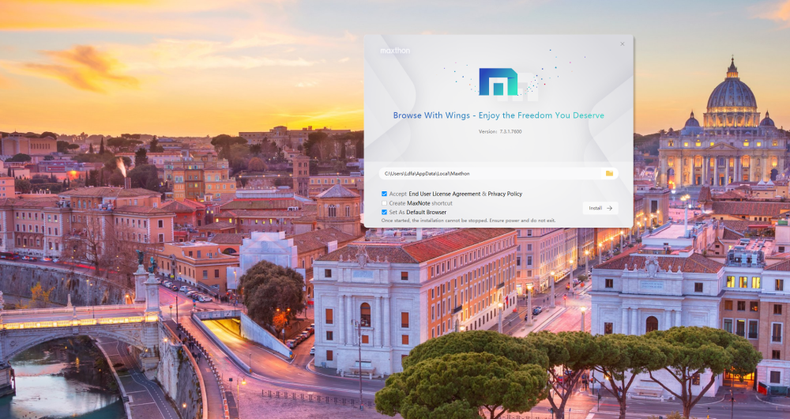
Task: Open the Privacy Policy link
Action: pyautogui.click(x=505, y=194)
